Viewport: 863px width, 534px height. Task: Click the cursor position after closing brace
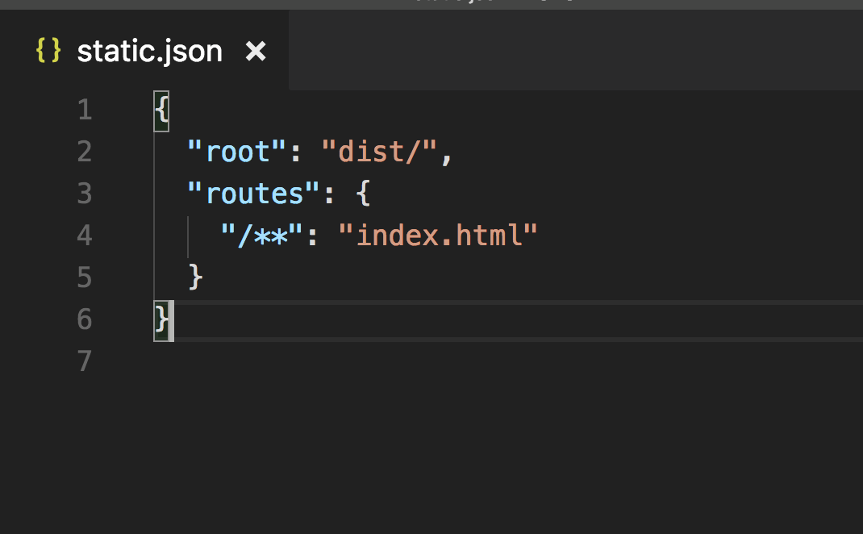point(171,319)
